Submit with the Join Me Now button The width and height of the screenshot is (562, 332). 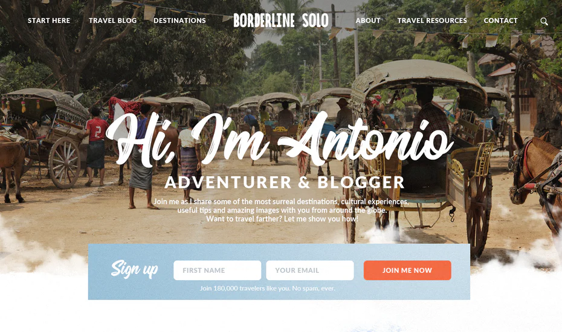407,270
